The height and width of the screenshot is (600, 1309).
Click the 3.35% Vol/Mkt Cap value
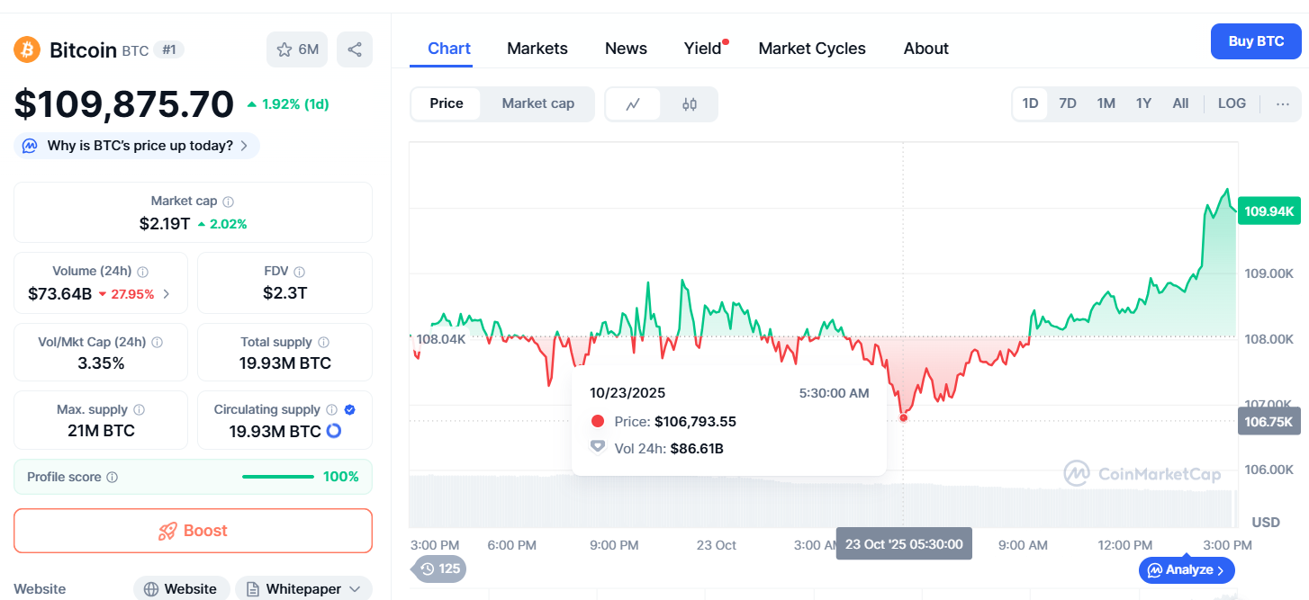point(101,363)
